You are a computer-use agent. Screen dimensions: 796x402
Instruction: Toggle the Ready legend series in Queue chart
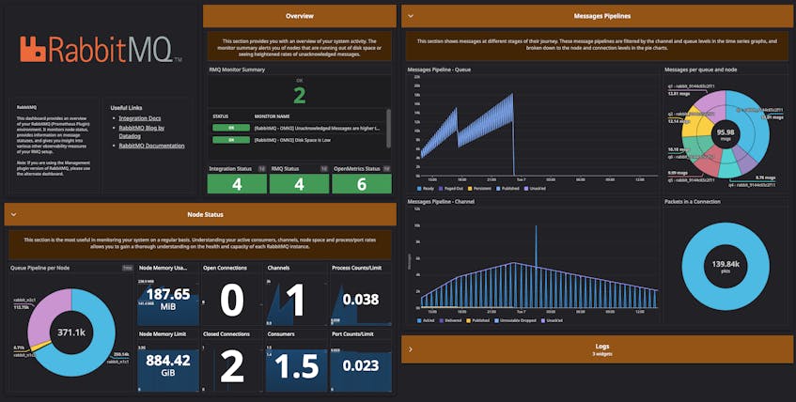pos(427,188)
